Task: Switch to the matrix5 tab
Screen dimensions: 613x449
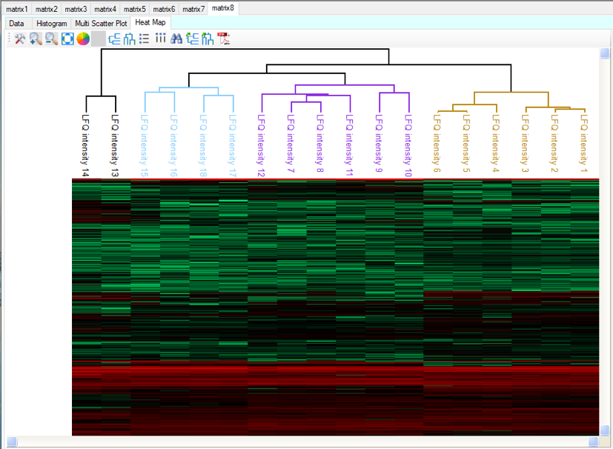Action: 134,9
